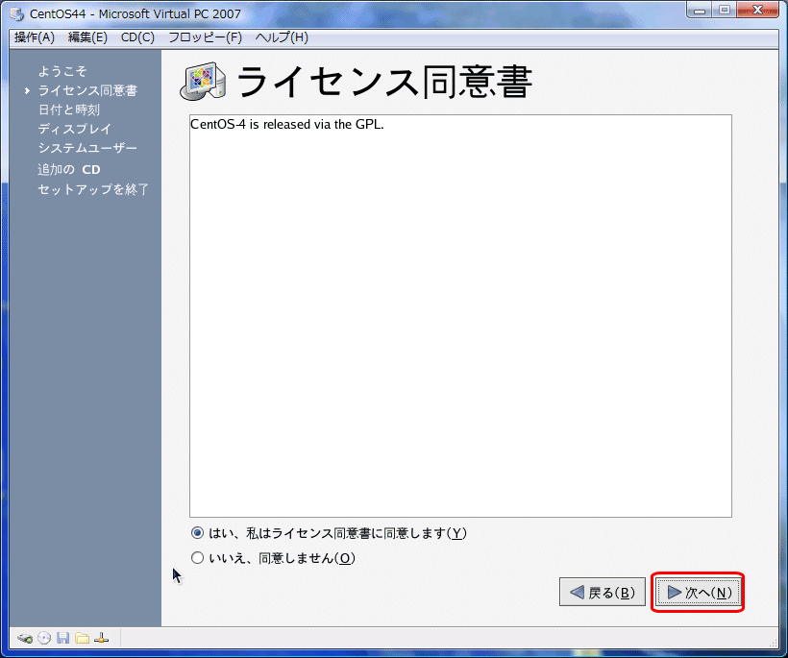Open the ヘルプ(H) menu

(282, 37)
